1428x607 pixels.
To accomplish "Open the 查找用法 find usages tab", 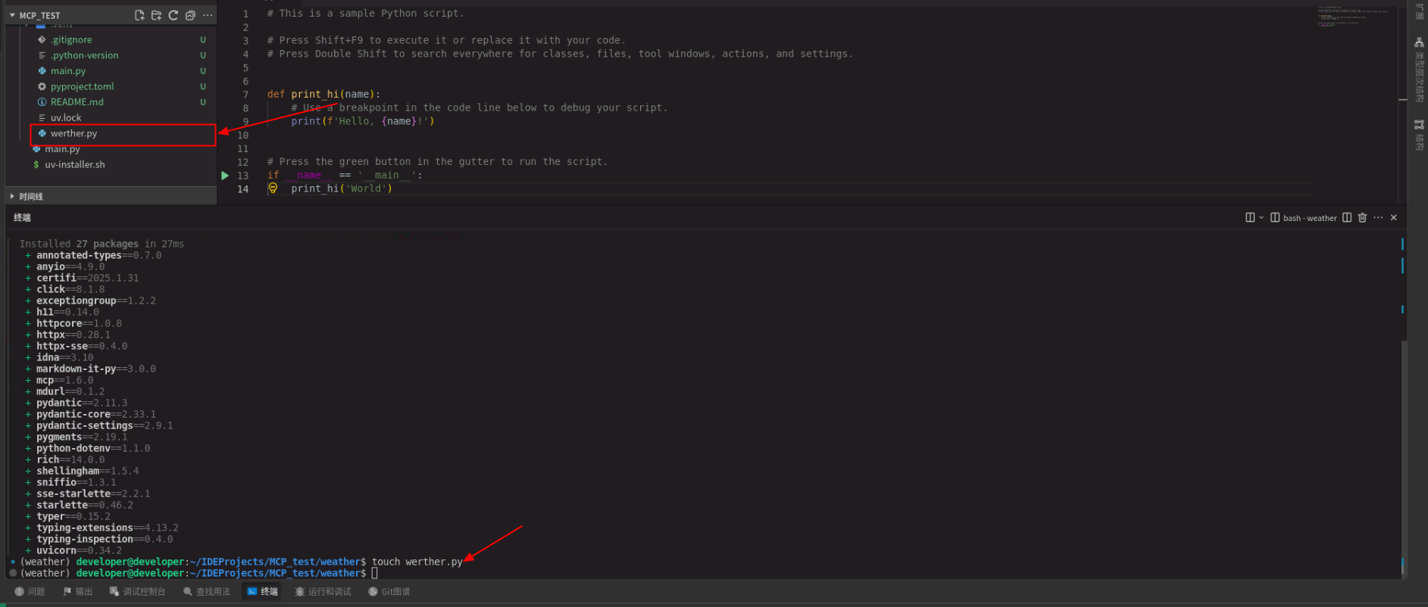I will click(207, 592).
